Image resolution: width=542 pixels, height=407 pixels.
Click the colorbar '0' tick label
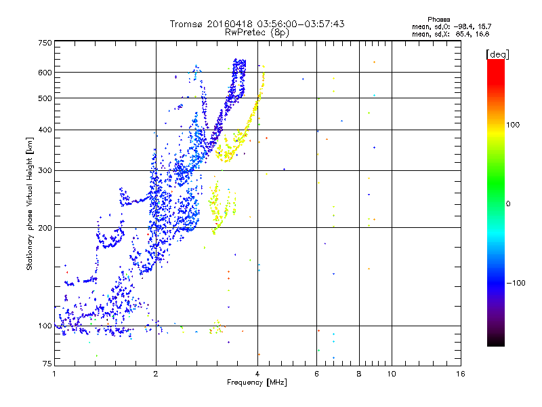point(508,203)
